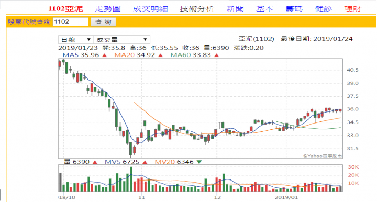Click the MA20 34.92 label

[135, 55]
